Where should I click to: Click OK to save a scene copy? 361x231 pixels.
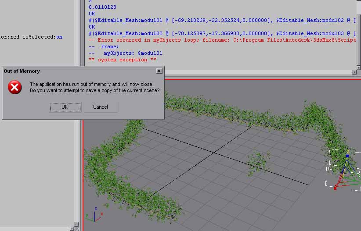pos(65,107)
